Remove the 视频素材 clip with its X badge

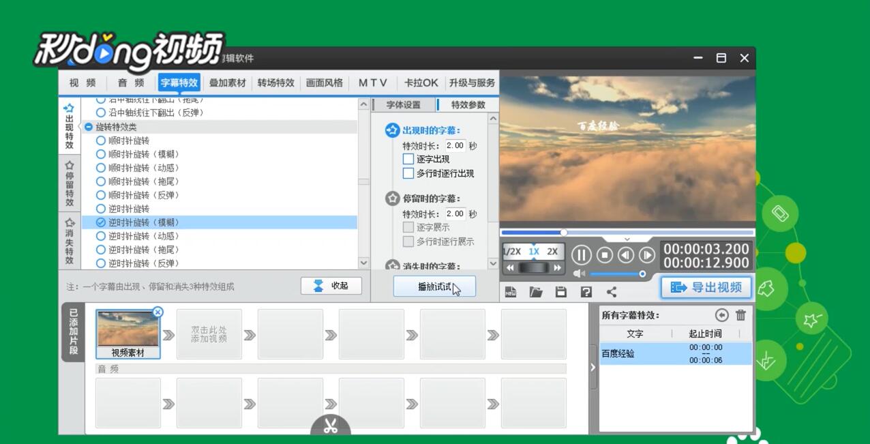158,312
